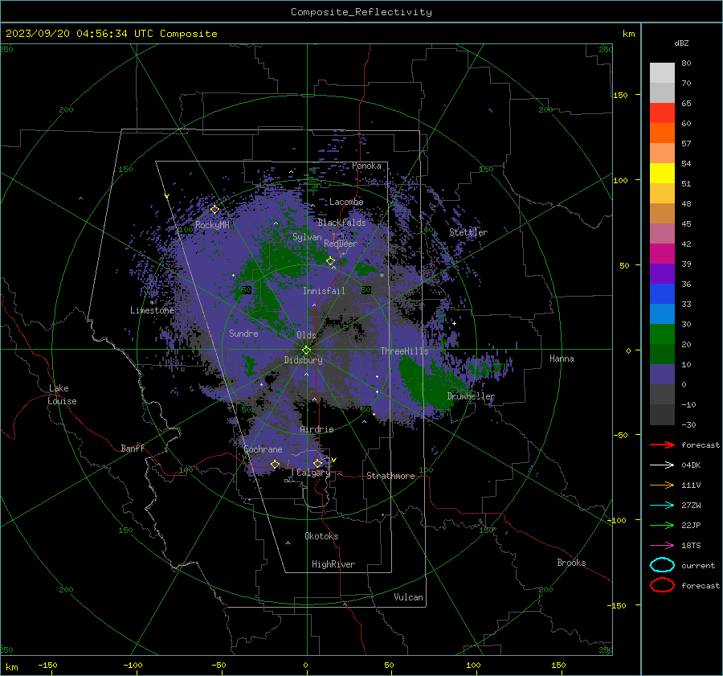This screenshot has height=676, width=723.
Task: Click the -100 tick label on bottom axis
Action: pos(133,665)
